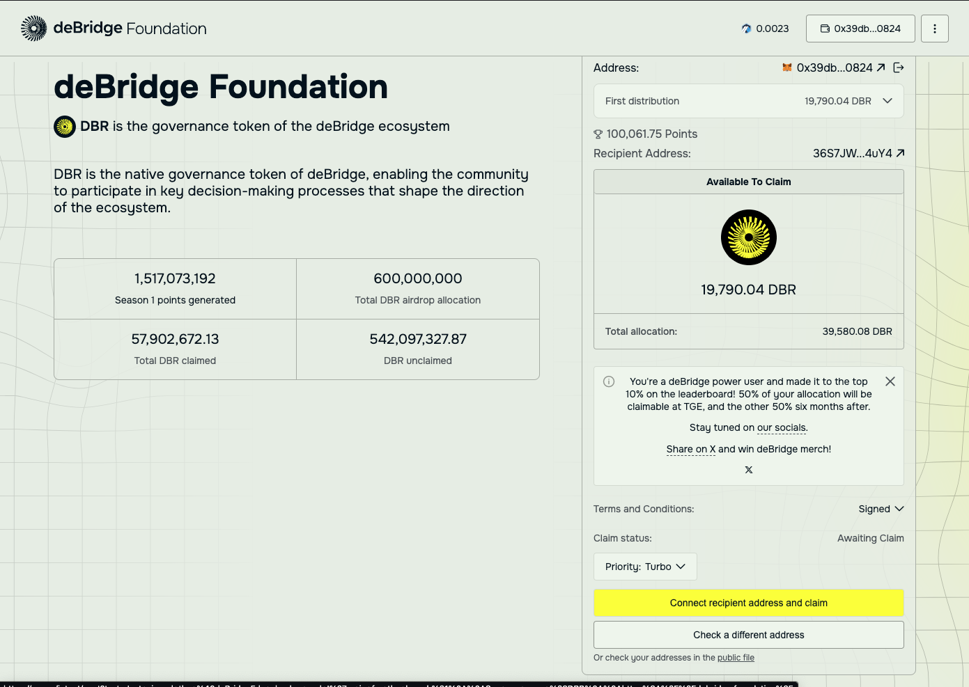Click the info icon in the notice box
The height and width of the screenshot is (687, 969).
tap(609, 381)
